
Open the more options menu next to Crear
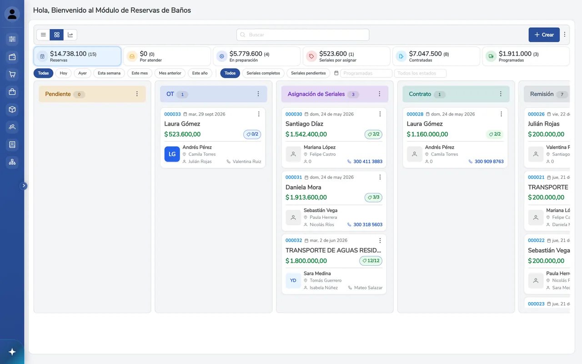tap(565, 35)
